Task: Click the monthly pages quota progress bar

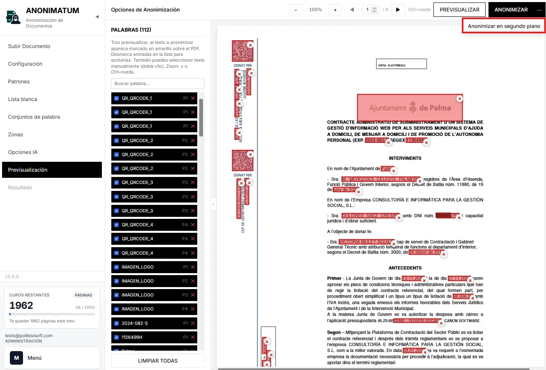Action: coord(52,314)
